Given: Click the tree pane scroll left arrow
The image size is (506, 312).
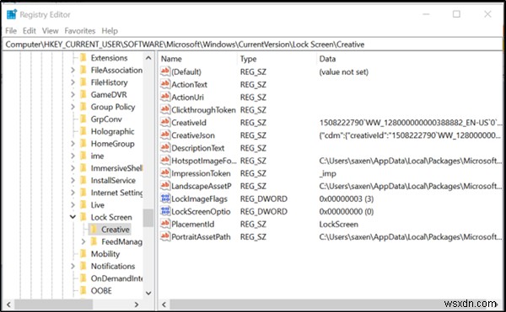Looking at the screenshot, I should (x=8, y=304).
